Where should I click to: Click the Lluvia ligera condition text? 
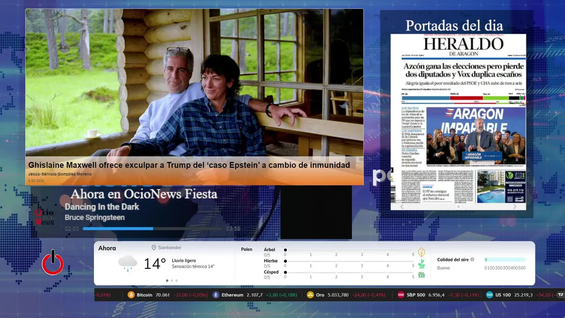click(184, 261)
